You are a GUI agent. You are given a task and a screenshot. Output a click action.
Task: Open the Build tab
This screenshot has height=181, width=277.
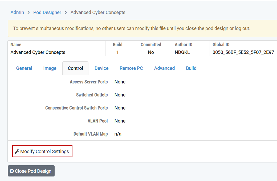point(191,68)
